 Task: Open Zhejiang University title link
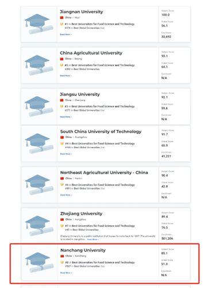click(x=81, y=213)
